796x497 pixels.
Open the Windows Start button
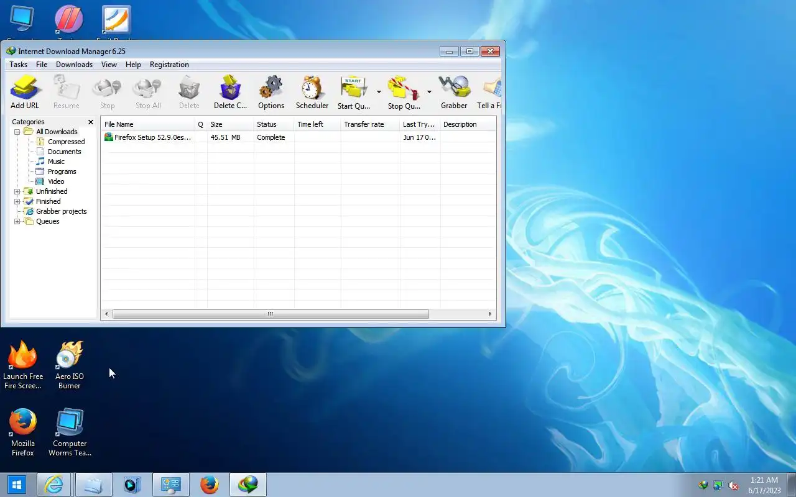tap(17, 485)
